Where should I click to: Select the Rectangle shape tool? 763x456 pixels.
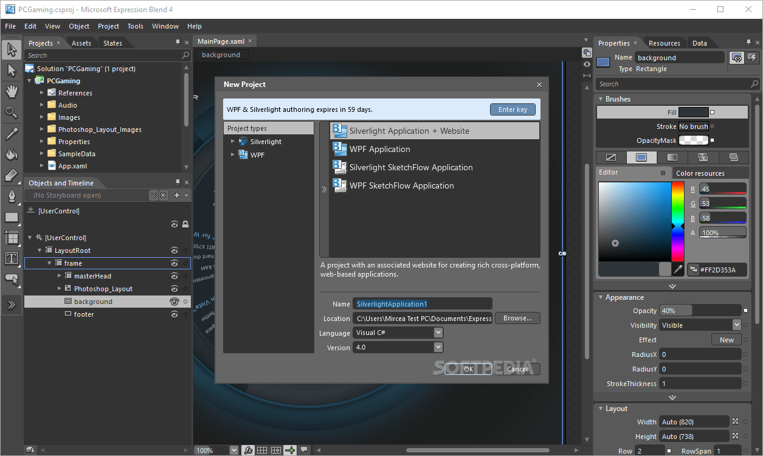[x=12, y=217]
